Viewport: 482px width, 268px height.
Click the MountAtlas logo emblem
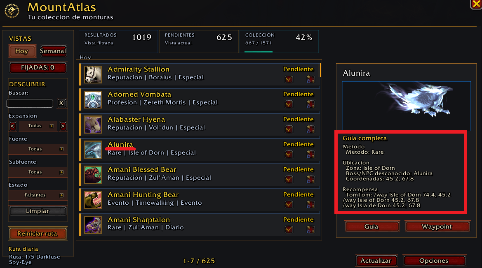(x=12, y=11)
